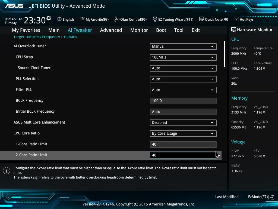Select the Source Clock Tuner label
This screenshot has width=278, height=209.
(34, 68)
